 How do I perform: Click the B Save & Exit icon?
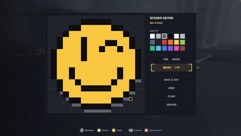click(146, 130)
